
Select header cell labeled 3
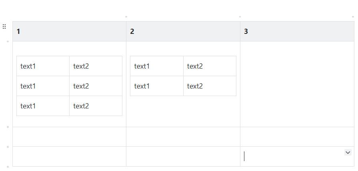pos(297,31)
